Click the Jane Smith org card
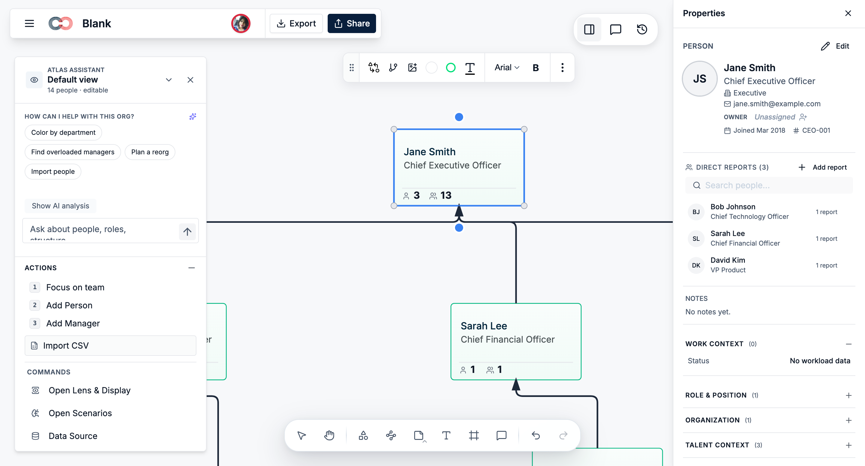 pos(459,168)
